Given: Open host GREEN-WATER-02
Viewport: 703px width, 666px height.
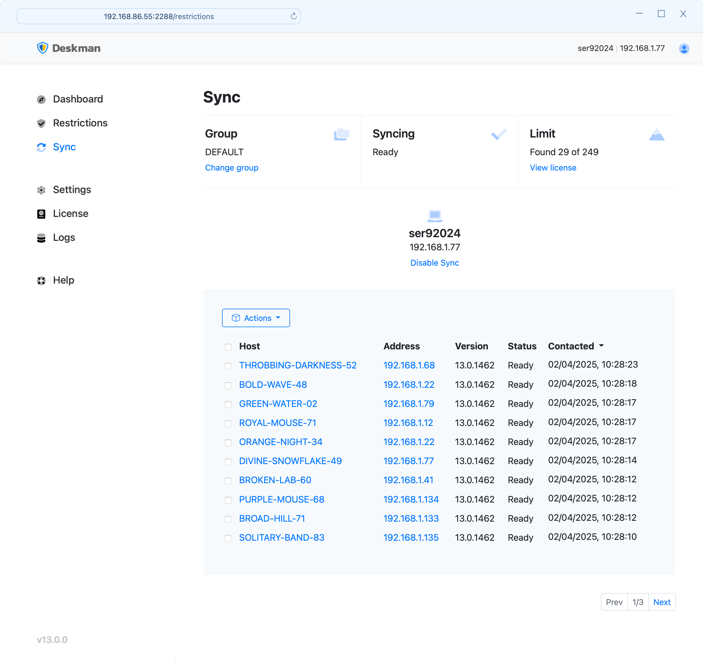Looking at the screenshot, I should (278, 404).
